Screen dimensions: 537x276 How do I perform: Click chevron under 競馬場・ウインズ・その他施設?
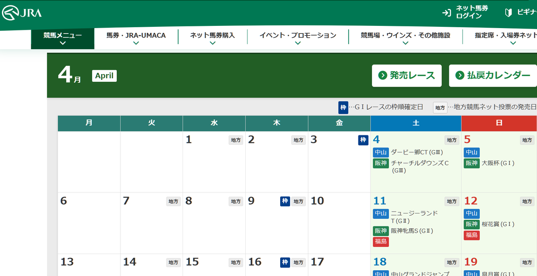point(405,43)
